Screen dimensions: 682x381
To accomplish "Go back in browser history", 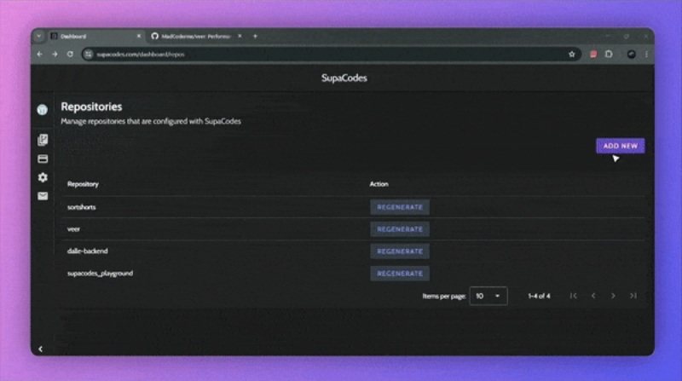I will (x=39, y=55).
